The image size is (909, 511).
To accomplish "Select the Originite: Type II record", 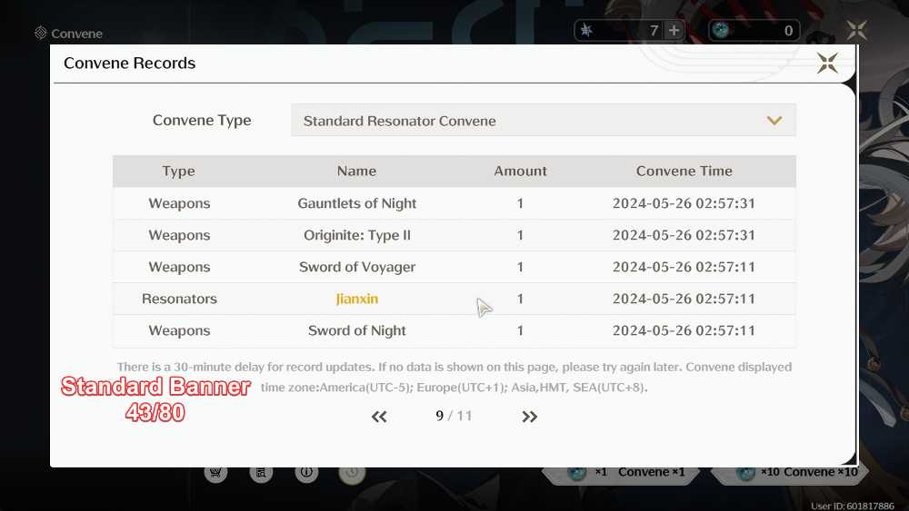I will pyautogui.click(x=454, y=235).
